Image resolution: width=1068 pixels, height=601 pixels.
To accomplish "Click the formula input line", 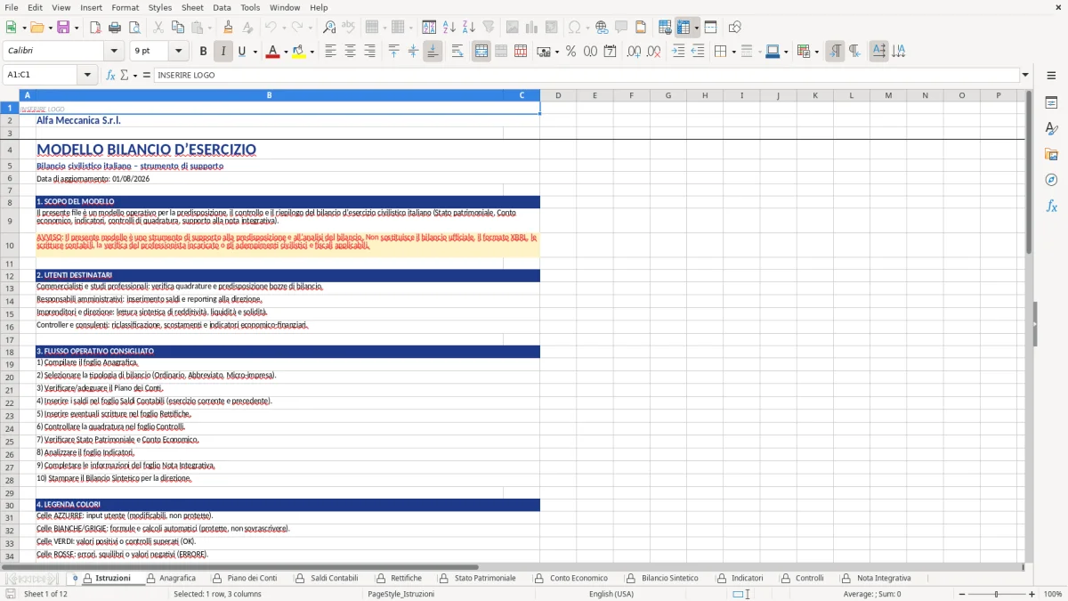I will [587, 75].
